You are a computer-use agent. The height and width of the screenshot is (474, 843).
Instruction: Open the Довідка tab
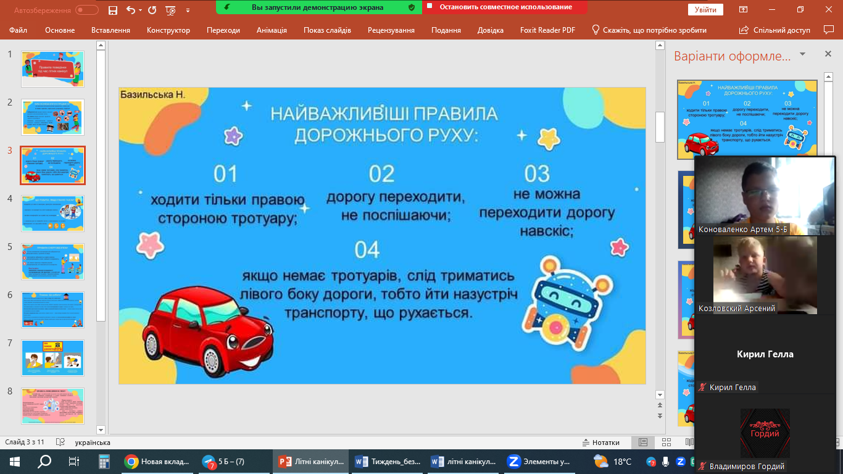click(x=491, y=30)
